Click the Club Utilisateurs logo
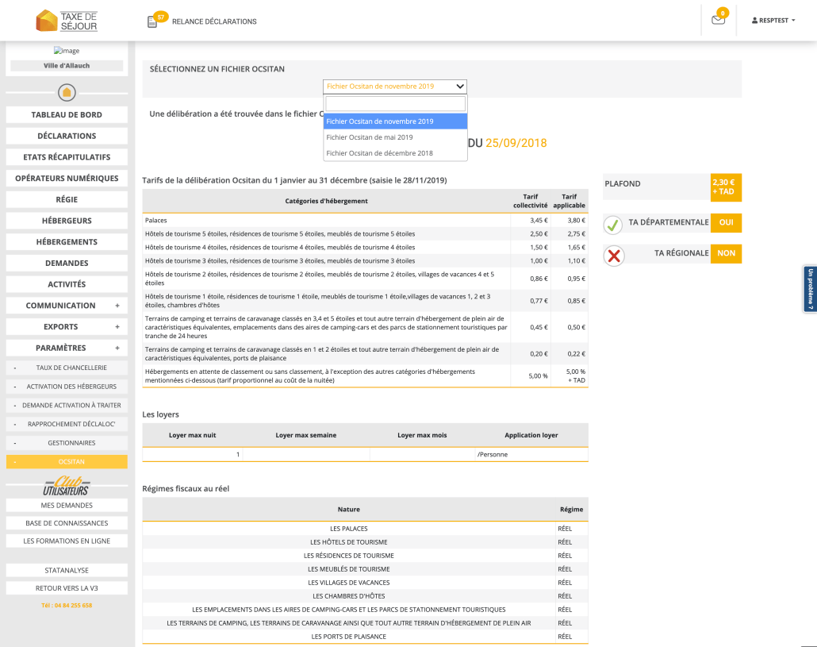 click(x=67, y=486)
